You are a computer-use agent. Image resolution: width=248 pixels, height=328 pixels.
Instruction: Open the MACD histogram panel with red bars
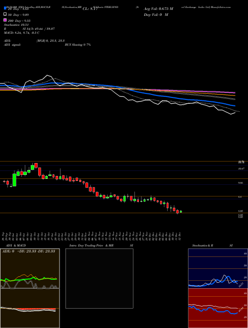[x=30, y=308]
